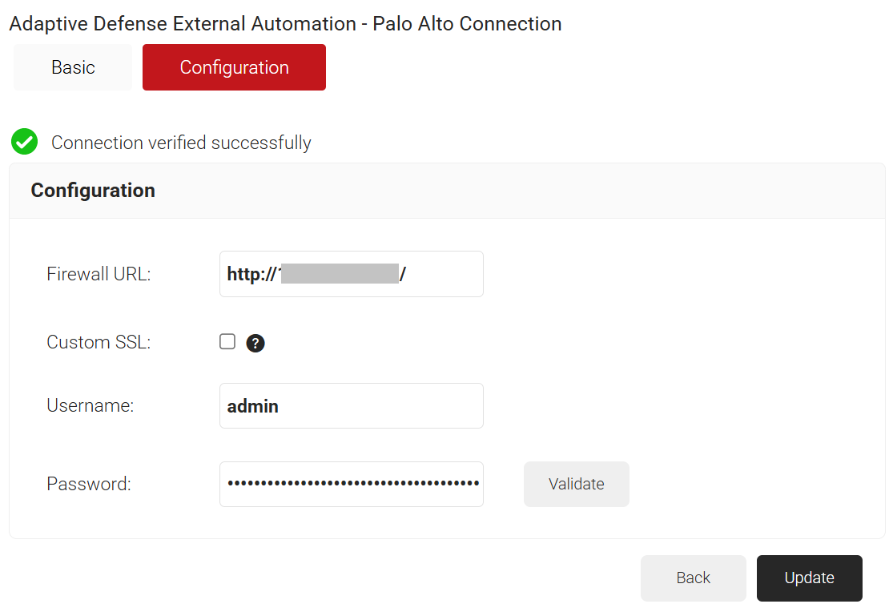
Task: Click the Custom SSL label text
Action: (x=99, y=342)
